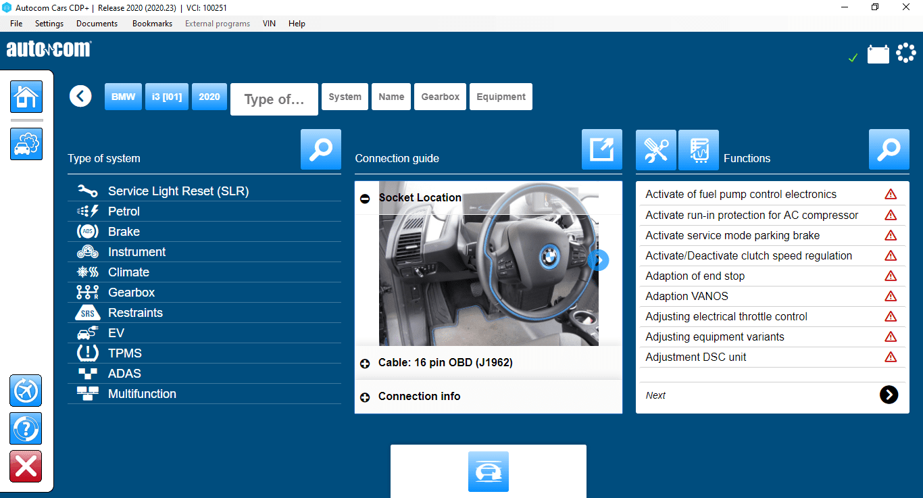Click the back arrow button
Screen dimensions: 923x498
(80, 97)
